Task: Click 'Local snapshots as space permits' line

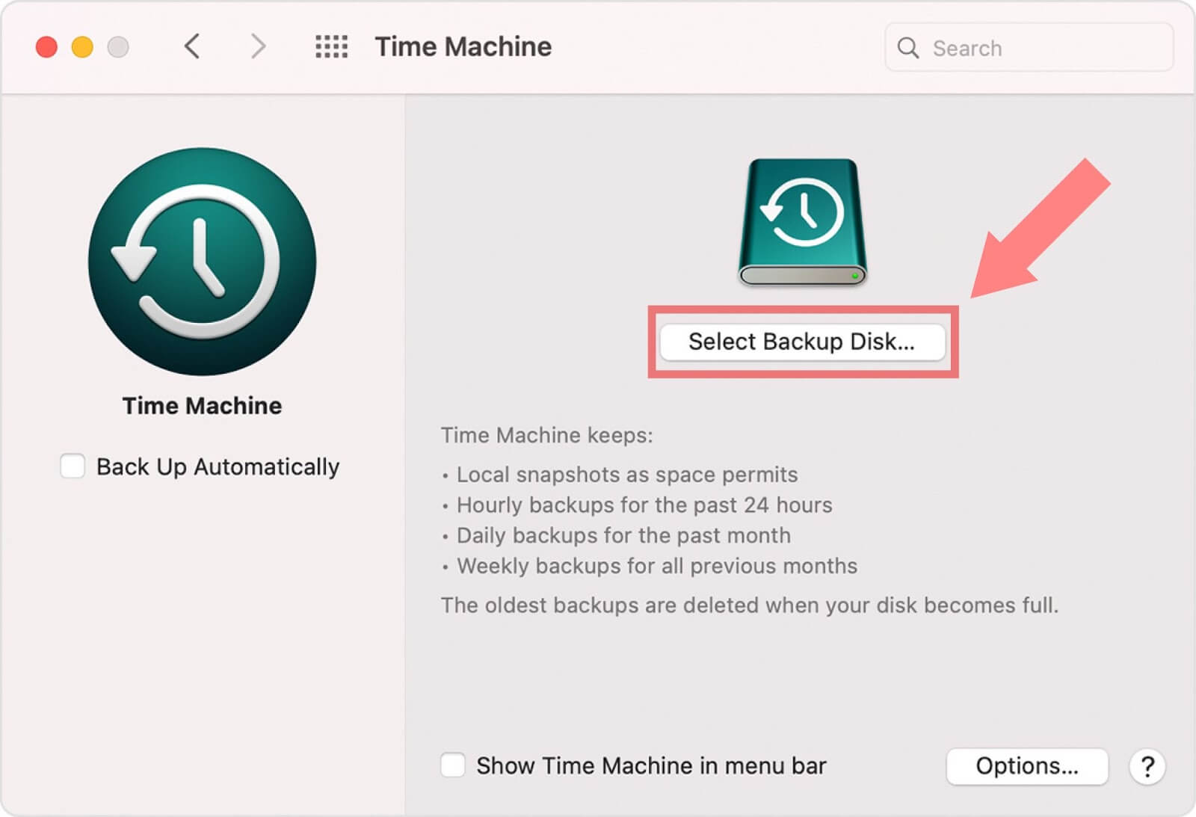Action: tap(627, 475)
